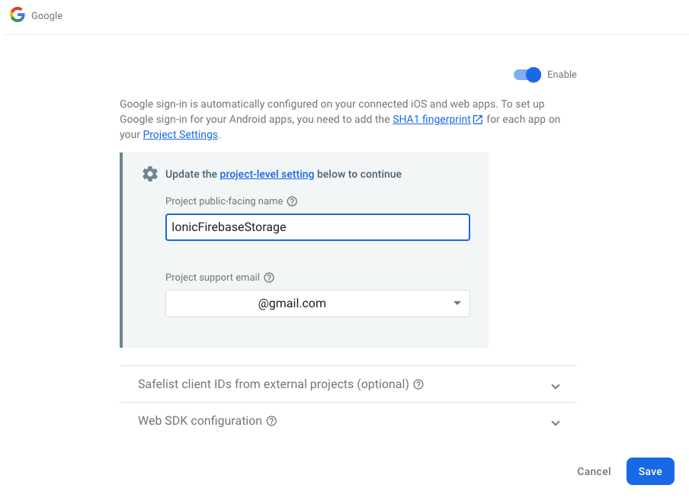
Task: Click the gear icon beside Update notice
Action: coord(150,174)
